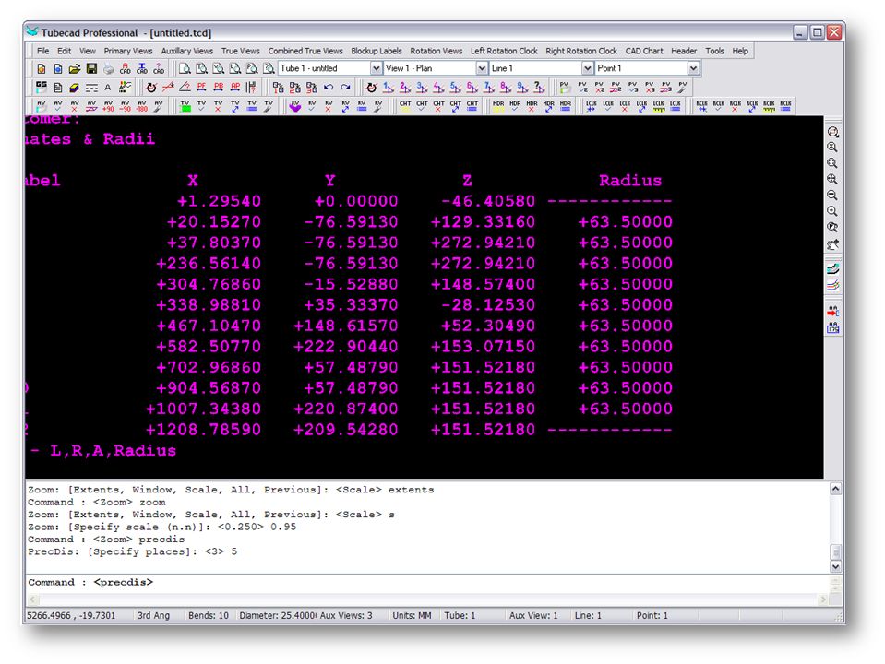
Task: Click the Save floppy disk icon
Action: coord(91,68)
